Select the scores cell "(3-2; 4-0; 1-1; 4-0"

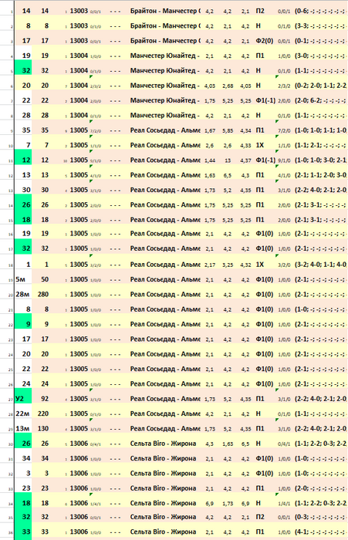[320, 265]
